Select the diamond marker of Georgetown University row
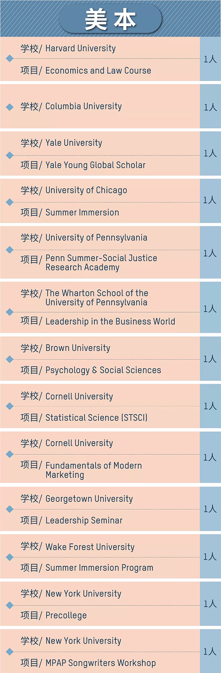 tap(10, 509)
